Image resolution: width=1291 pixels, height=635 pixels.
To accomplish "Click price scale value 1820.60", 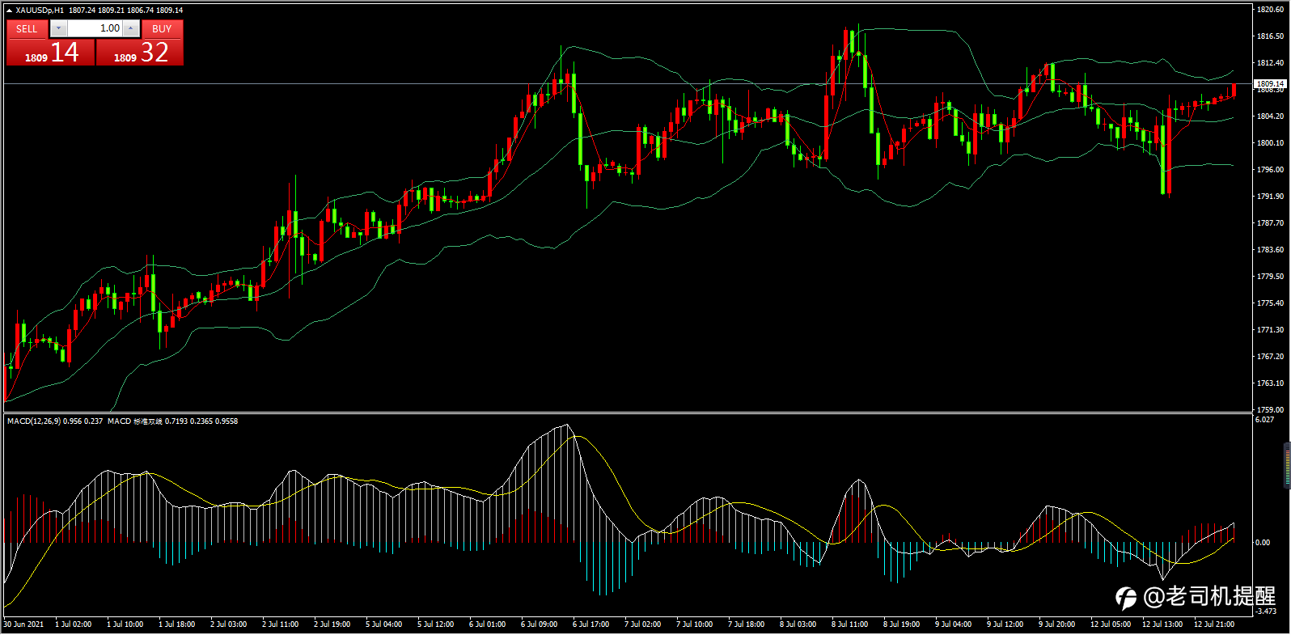I will coord(1270,10).
